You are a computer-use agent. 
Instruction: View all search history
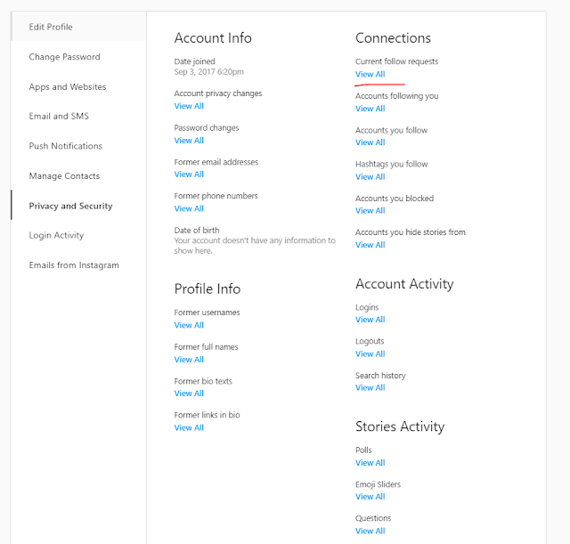(370, 387)
